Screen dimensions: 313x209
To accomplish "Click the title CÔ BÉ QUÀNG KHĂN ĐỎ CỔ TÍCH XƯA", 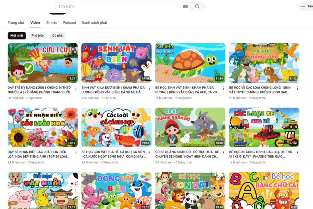I will (187, 154).
